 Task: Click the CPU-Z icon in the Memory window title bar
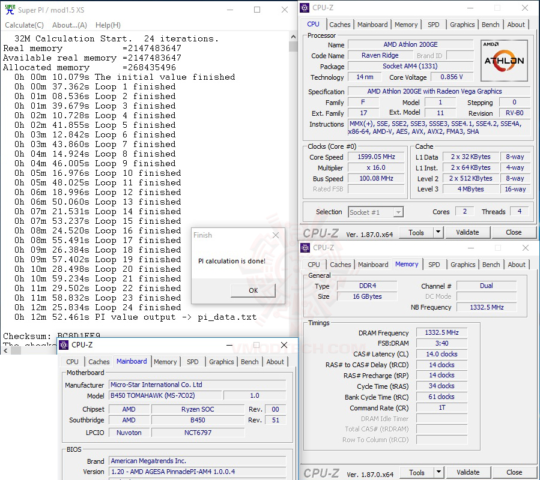pyautogui.click(x=305, y=247)
